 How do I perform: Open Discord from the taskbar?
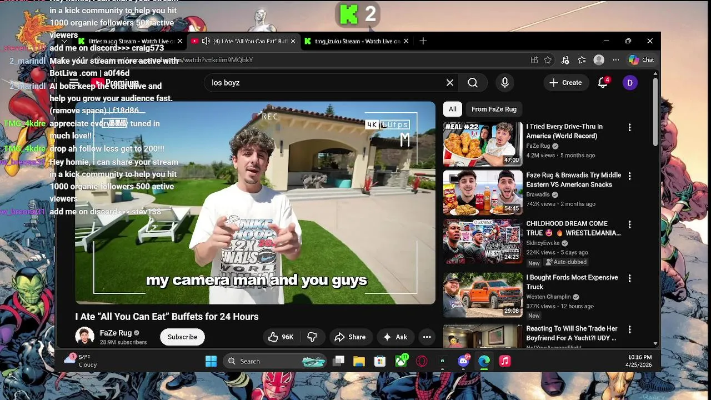(x=463, y=362)
